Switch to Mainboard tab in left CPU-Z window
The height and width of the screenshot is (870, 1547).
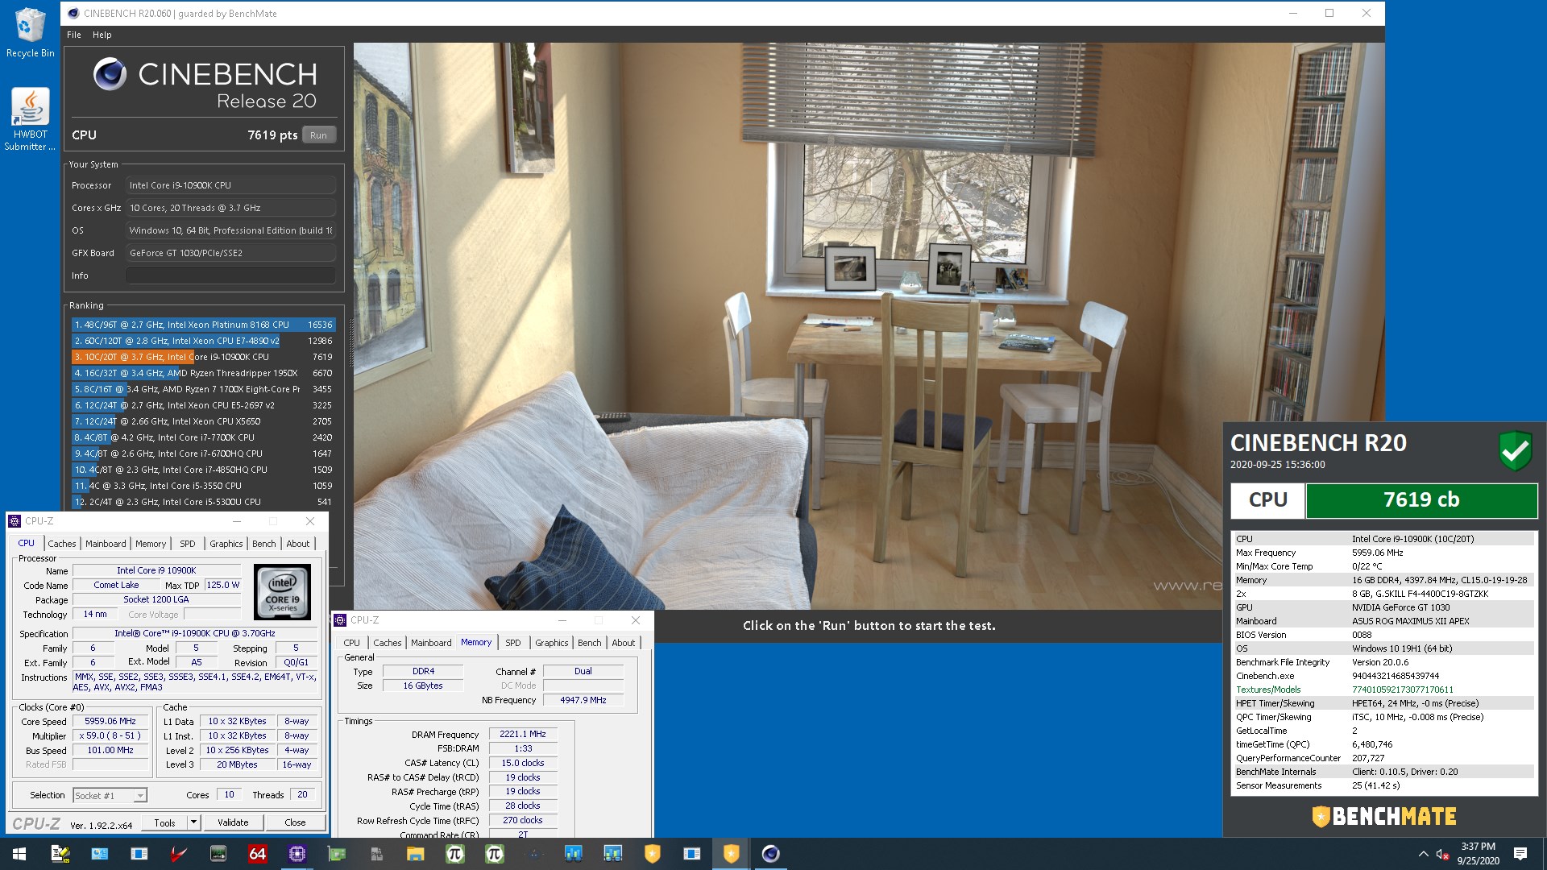[x=106, y=544]
